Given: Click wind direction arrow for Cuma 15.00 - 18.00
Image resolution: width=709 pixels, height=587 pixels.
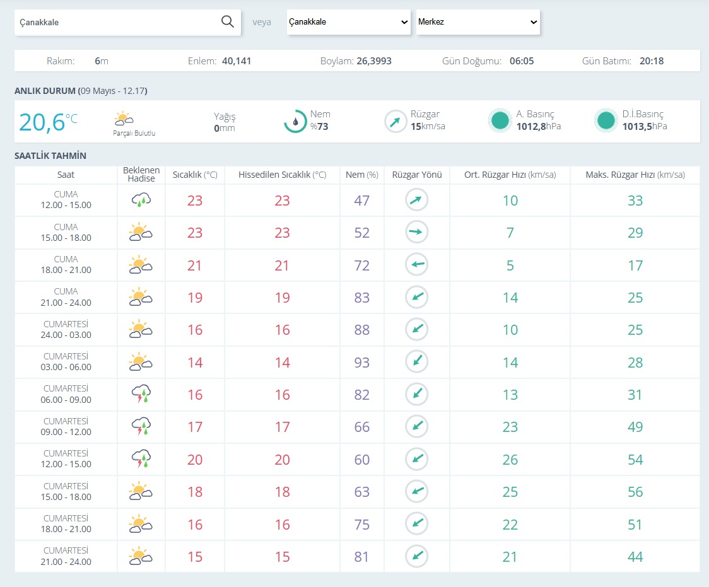Looking at the screenshot, I should click(416, 232).
